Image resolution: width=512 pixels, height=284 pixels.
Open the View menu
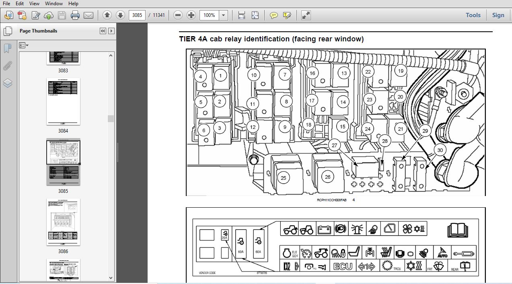tap(35, 3)
